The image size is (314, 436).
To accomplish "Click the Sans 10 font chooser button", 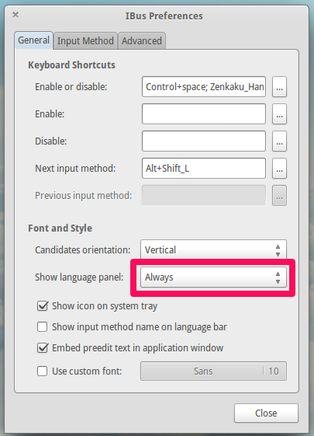I will tap(213, 371).
